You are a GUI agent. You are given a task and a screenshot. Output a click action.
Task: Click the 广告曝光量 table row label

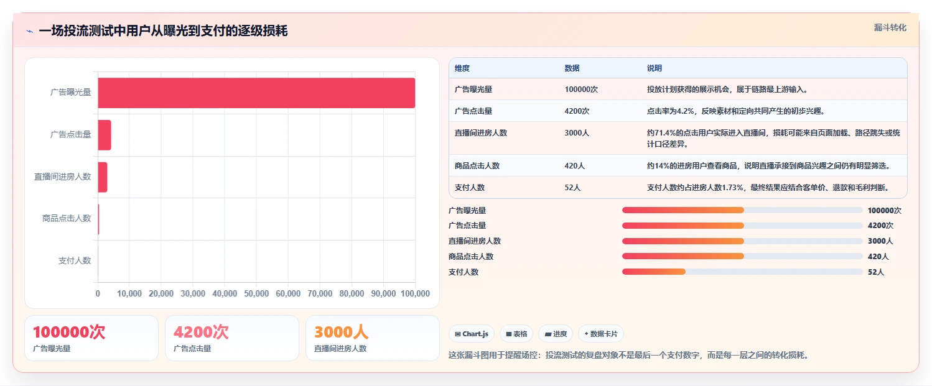[473, 90]
